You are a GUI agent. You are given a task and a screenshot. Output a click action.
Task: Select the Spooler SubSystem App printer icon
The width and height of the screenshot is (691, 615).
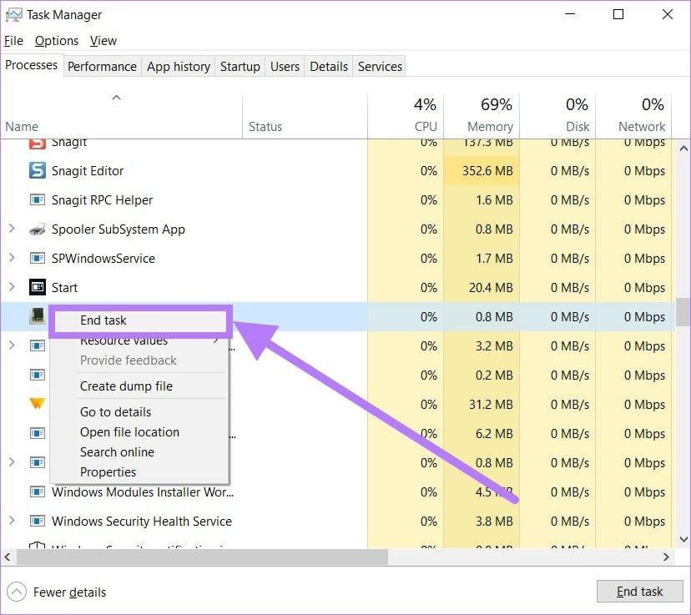(x=37, y=229)
